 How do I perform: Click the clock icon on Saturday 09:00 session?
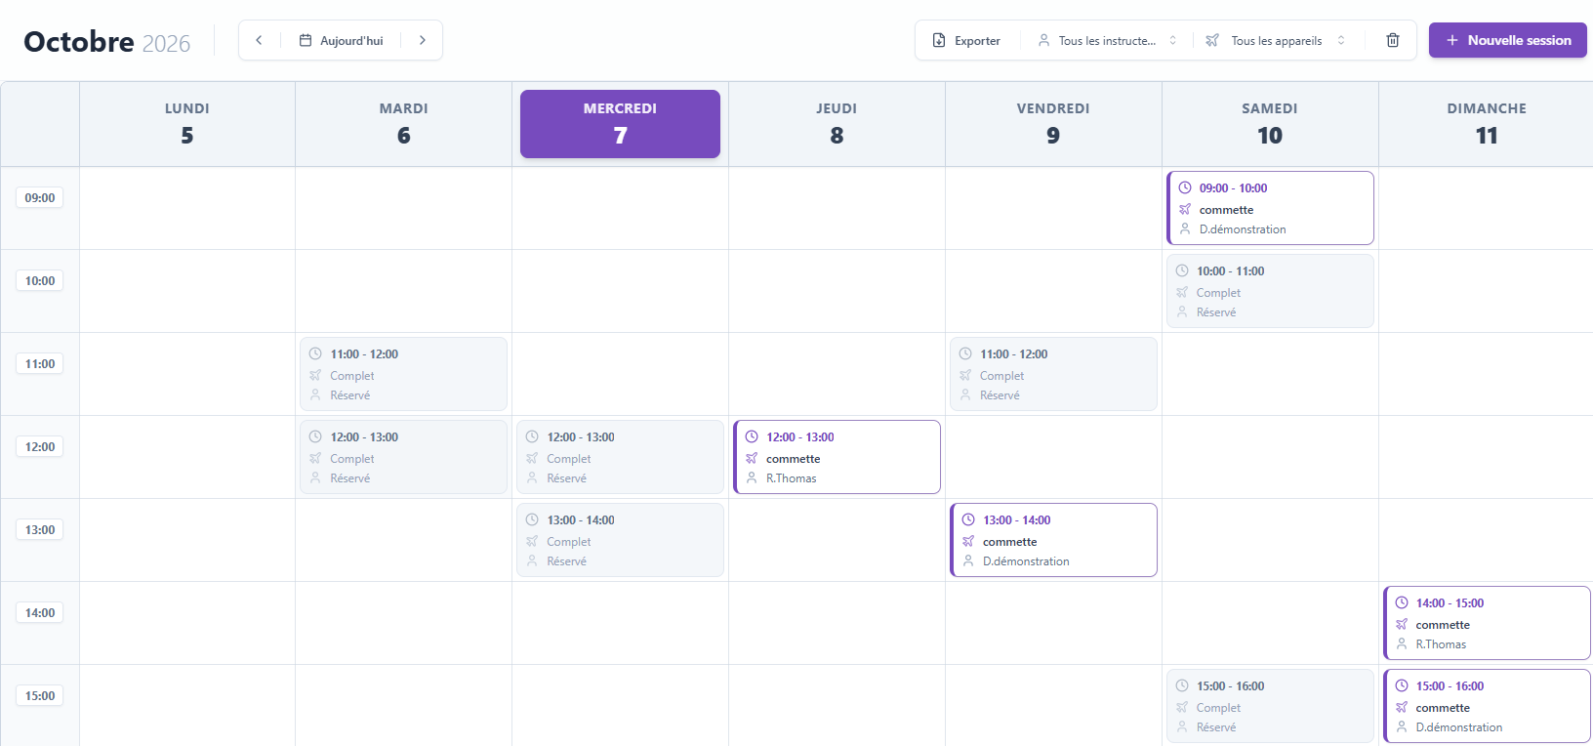[1185, 187]
